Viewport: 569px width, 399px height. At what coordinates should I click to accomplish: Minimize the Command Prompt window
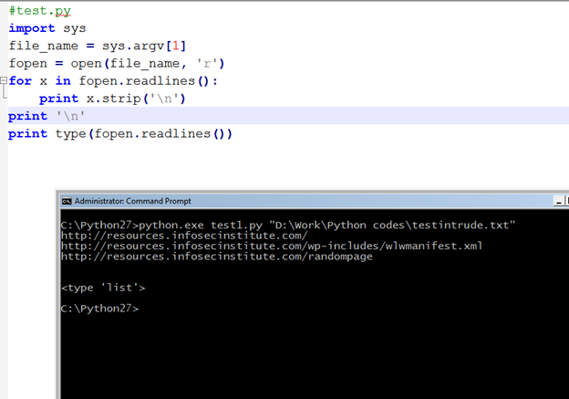point(559,201)
